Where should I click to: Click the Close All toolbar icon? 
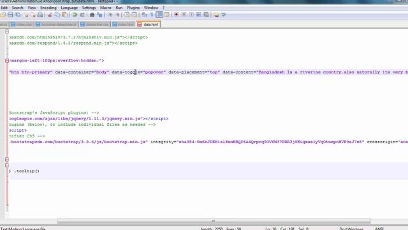[33, 15]
